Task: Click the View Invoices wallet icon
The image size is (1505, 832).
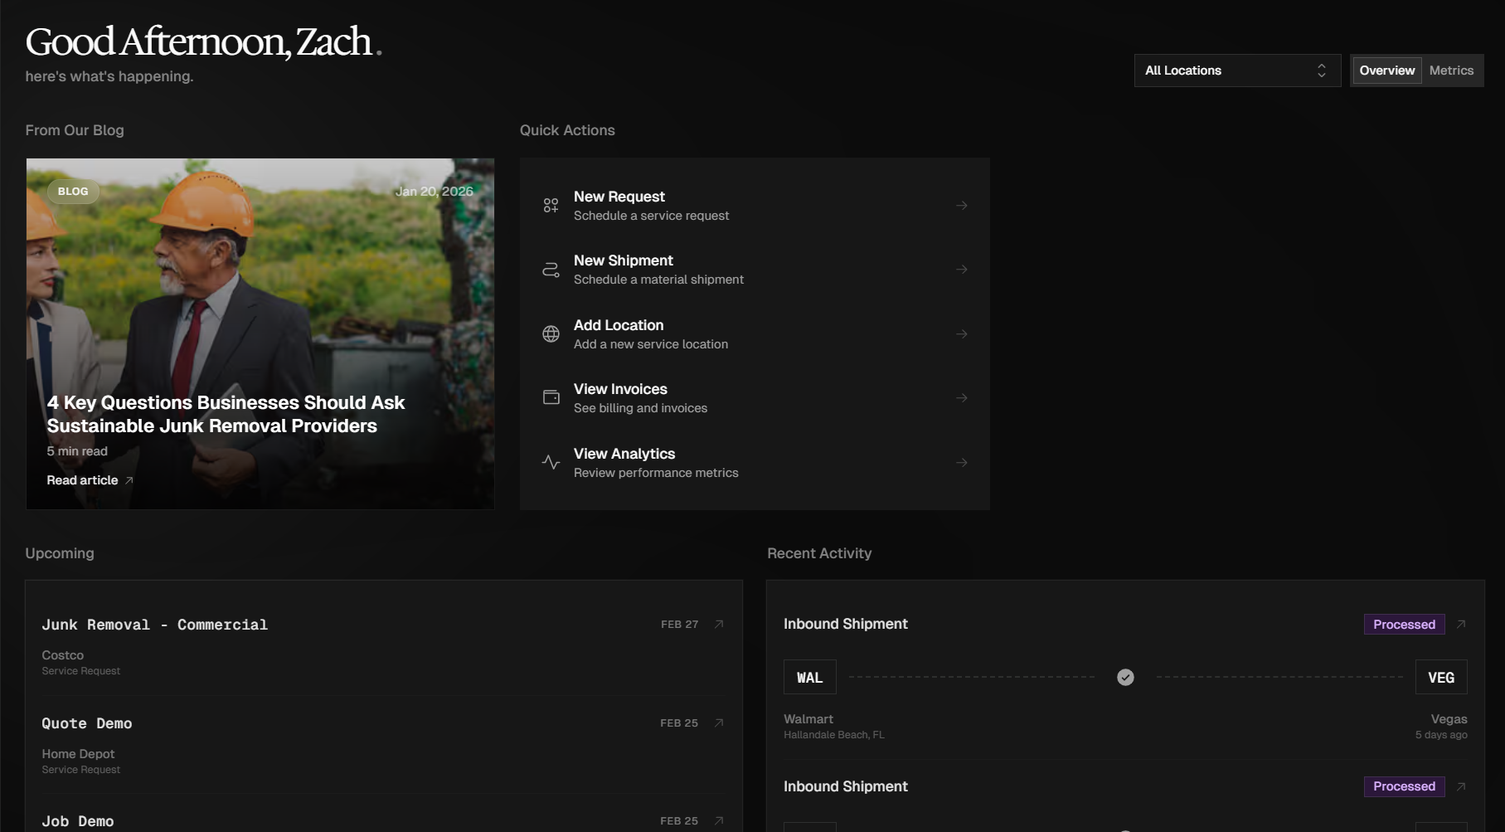Action: [551, 397]
